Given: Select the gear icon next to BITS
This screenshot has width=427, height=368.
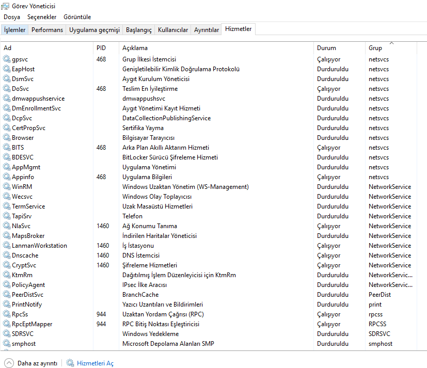Looking at the screenshot, I should coord(7,147).
